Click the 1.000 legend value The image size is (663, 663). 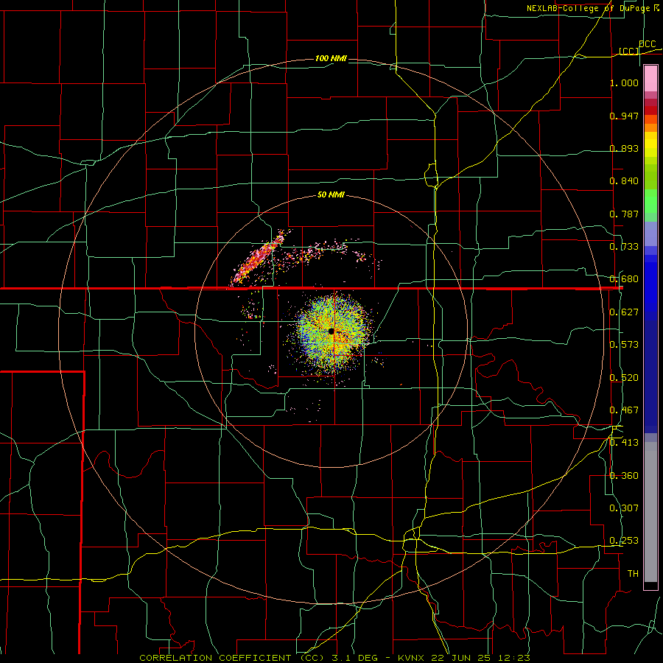coord(624,83)
